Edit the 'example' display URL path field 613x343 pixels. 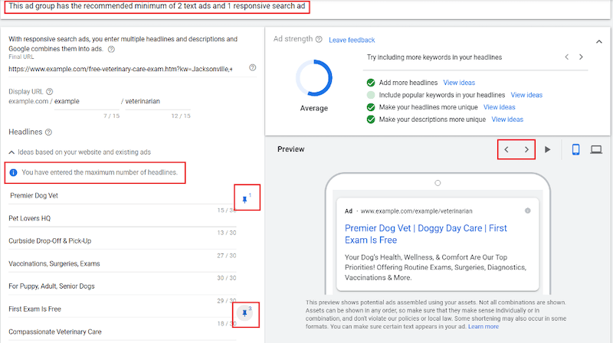tap(87, 102)
